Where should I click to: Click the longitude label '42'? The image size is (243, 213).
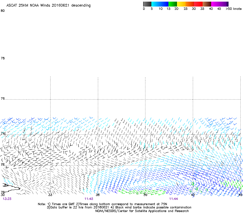[193, 195]
